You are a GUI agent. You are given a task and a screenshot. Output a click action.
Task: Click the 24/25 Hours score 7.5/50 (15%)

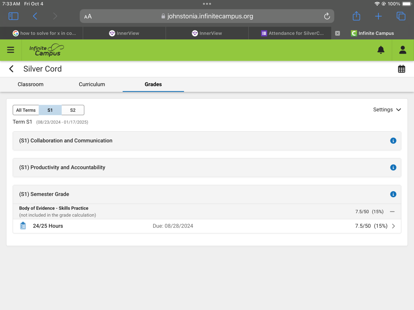click(371, 226)
